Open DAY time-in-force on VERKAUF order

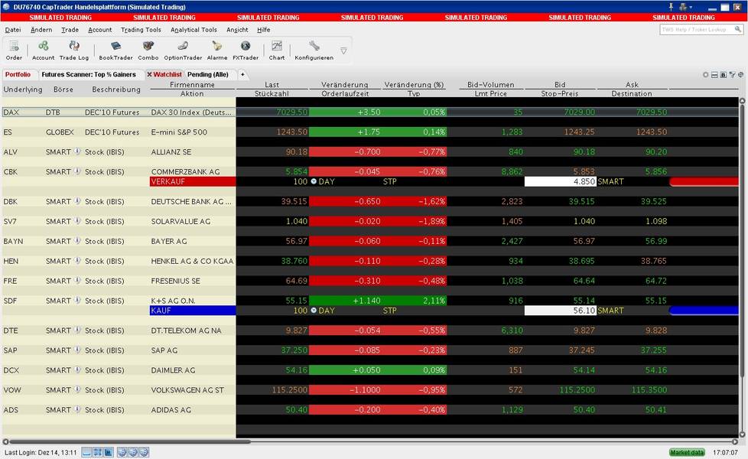pos(327,181)
